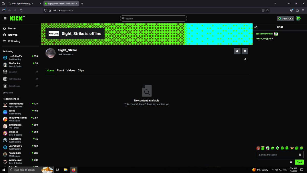Open TheBurntPeanut recommended channel
307x173 pixels.
[x=20, y=119]
